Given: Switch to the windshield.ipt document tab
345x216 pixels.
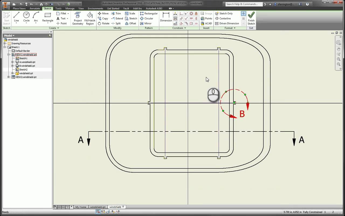Looking at the screenshot, I should pyautogui.click(x=98, y=207).
